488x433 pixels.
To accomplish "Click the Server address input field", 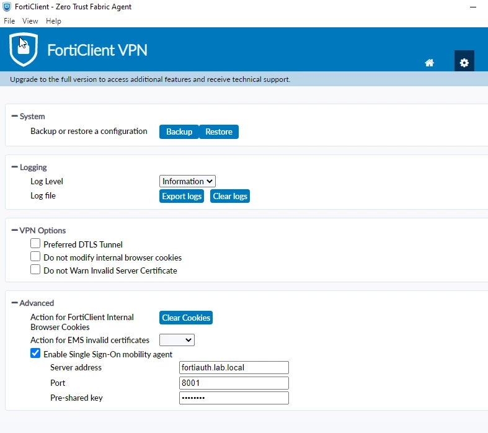I will [234, 368].
